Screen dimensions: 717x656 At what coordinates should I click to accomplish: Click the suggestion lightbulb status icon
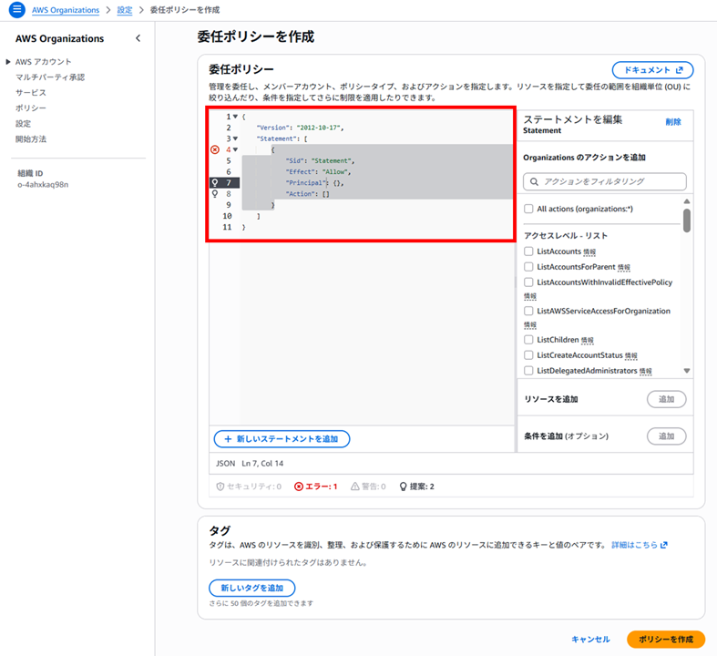403,487
